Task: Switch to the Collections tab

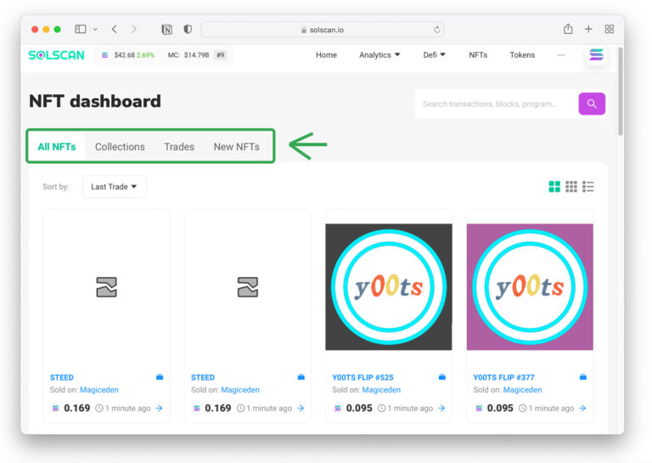Action: coord(120,147)
